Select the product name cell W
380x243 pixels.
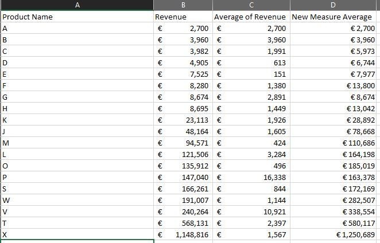pyautogui.click(x=77, y=200)
